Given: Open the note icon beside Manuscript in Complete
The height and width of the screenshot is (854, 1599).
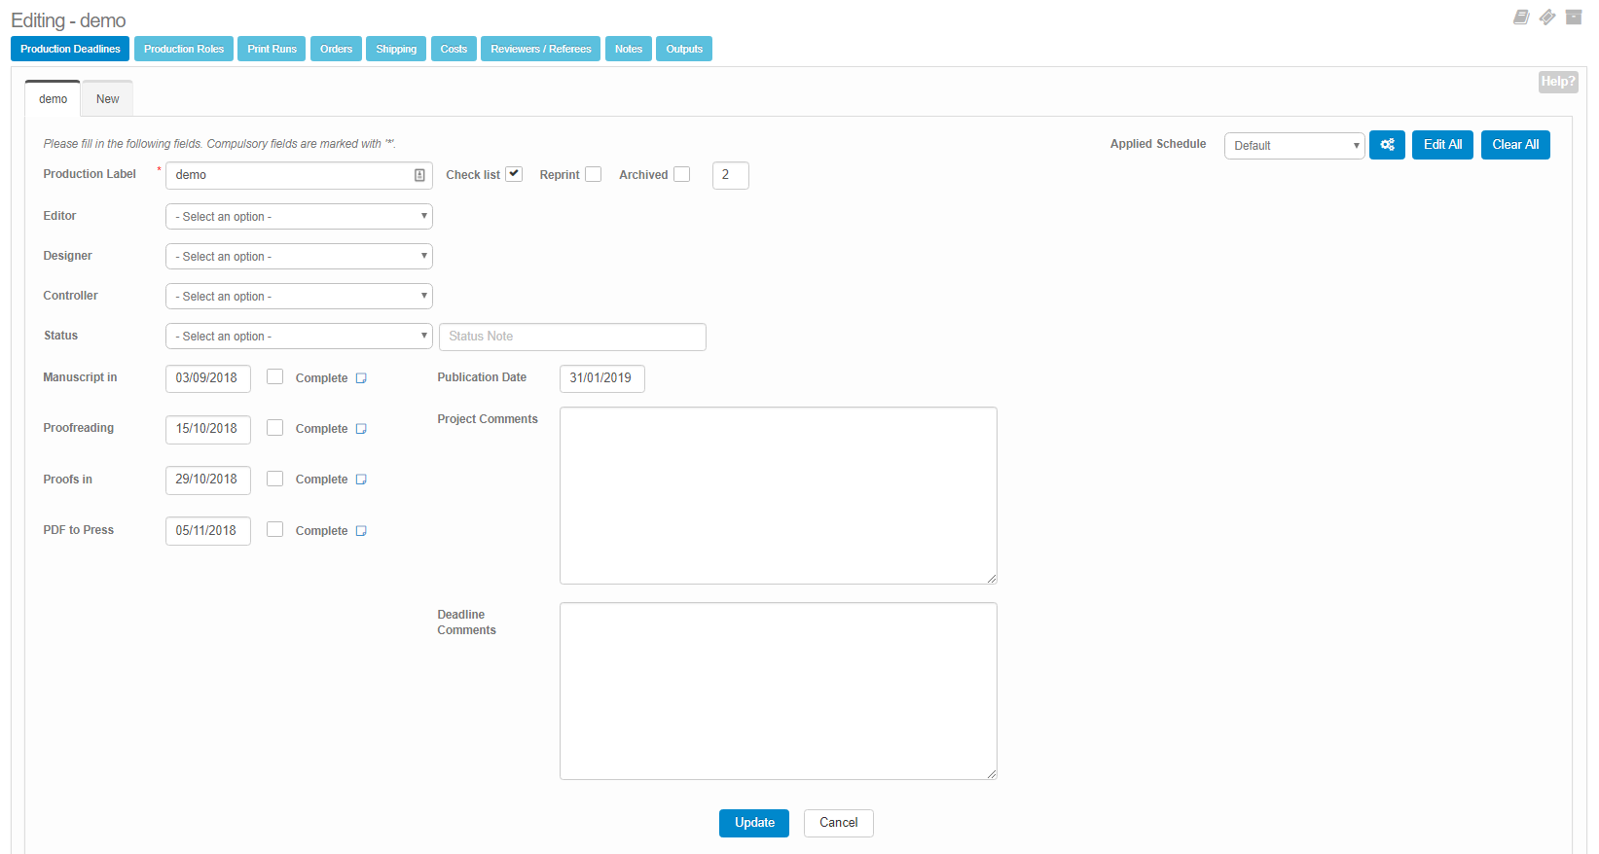Looking at the screenshot, I should [x=361, y=378].
